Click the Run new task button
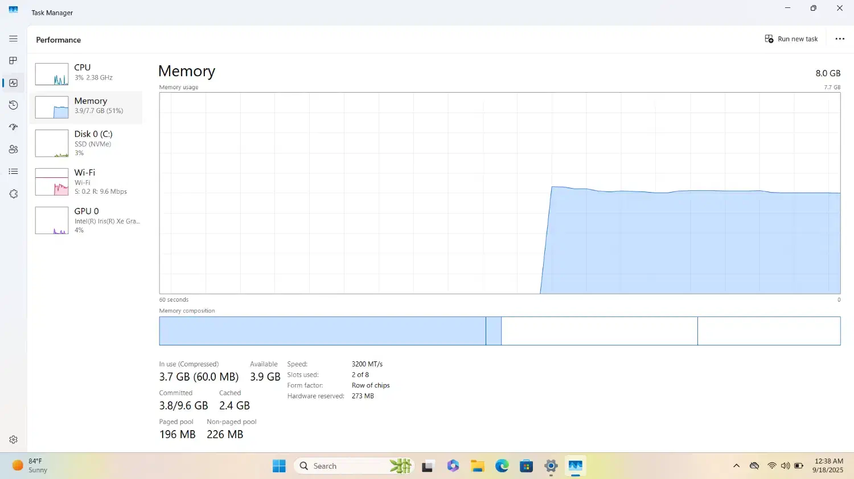Image resolution: width=854 pixels, height=479 pixels. 791,39
